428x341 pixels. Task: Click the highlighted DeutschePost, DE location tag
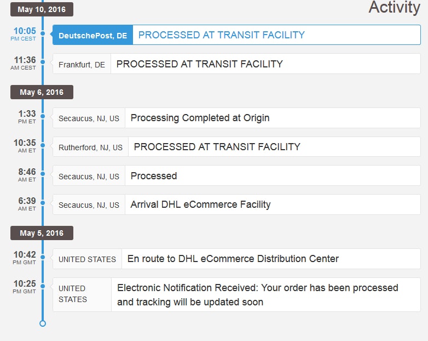click(92, 35)
